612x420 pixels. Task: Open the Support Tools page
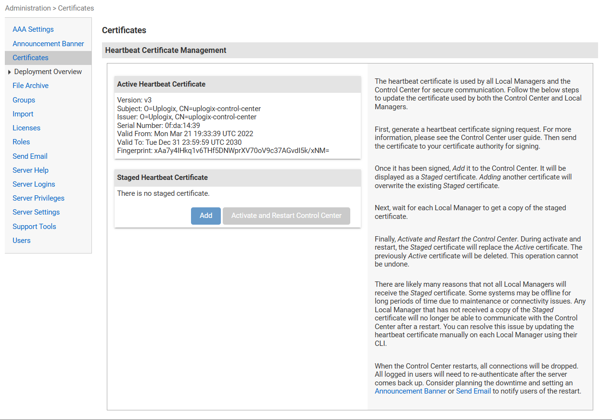[34, 226]
